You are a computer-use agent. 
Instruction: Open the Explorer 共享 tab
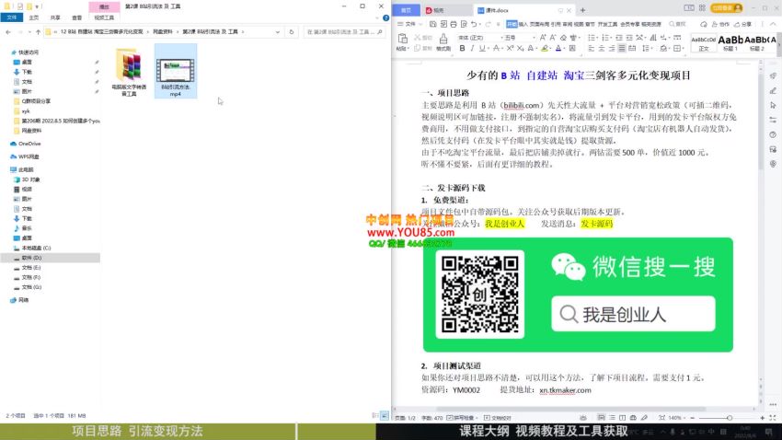coord(55,17)
